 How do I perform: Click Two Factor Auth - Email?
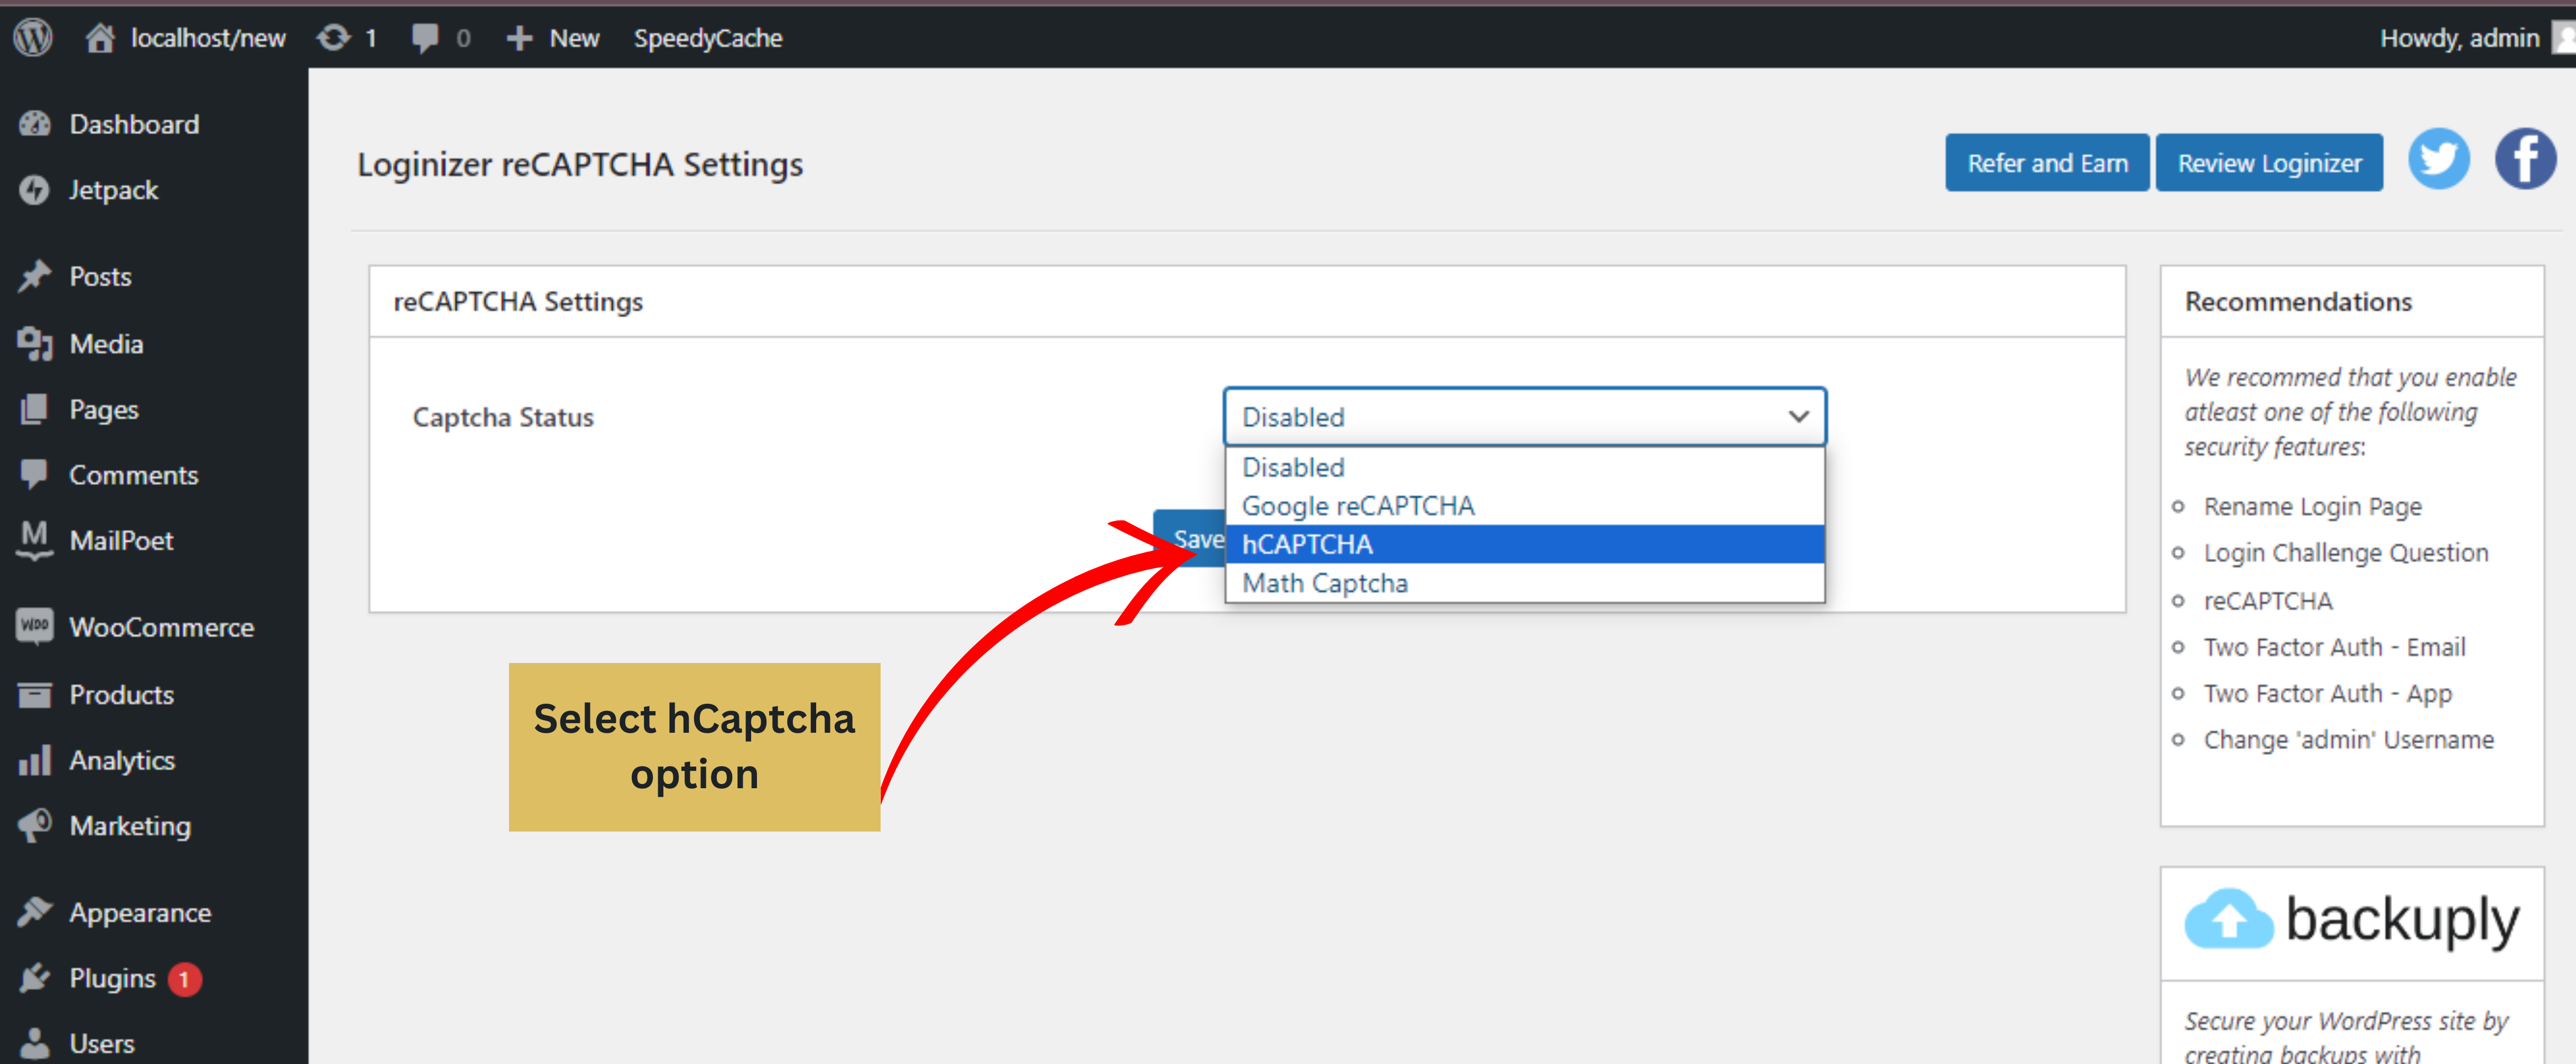(x=2334, y=647)
